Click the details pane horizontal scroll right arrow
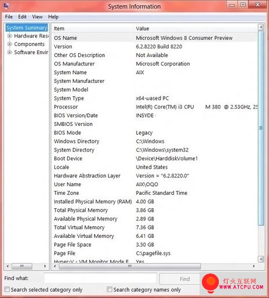 [254, 266]
